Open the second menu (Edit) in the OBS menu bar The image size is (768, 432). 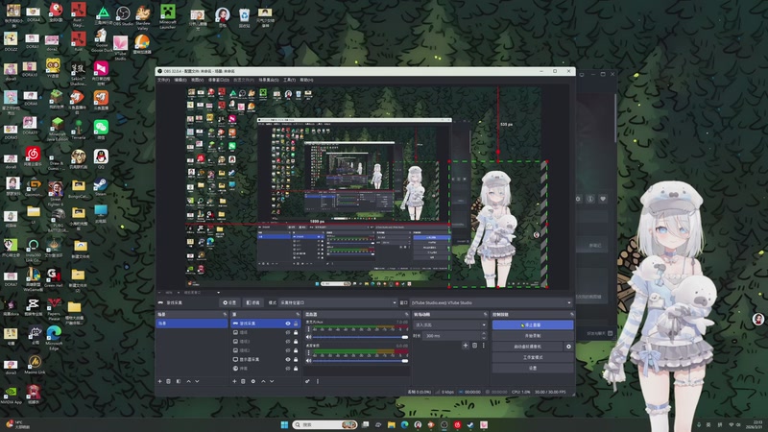(180, 80)
